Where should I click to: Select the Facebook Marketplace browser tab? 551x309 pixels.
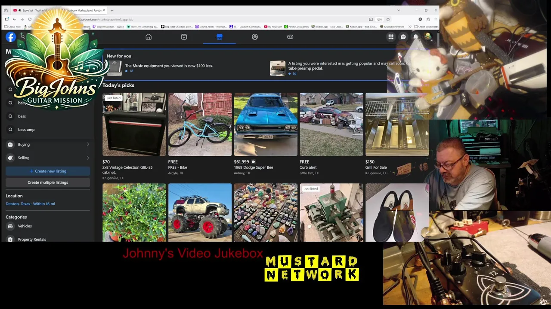click(84, 10)
